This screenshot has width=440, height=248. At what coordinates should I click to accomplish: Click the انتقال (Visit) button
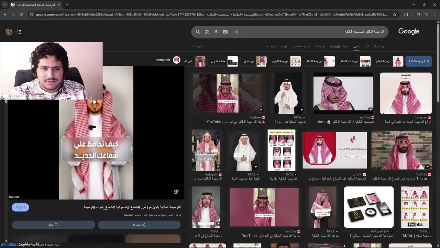click(20, 207)
